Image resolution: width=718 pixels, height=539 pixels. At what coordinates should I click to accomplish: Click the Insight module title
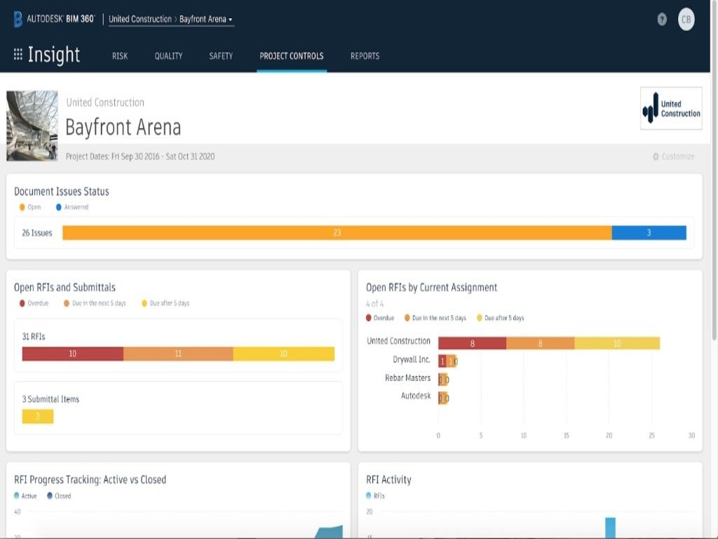coord(54,55)
